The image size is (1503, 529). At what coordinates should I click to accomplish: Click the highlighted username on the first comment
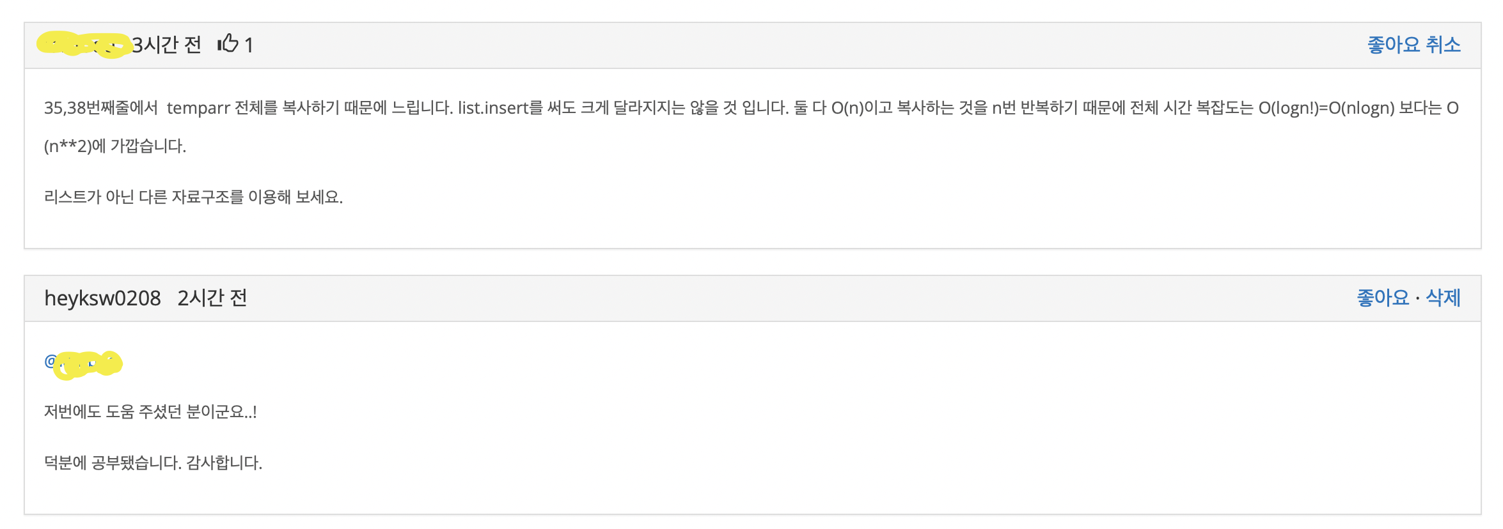[86, 43]
